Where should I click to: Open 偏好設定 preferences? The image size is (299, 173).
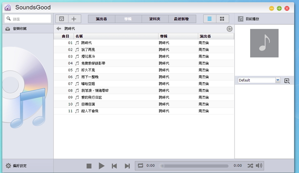[16, 166]
